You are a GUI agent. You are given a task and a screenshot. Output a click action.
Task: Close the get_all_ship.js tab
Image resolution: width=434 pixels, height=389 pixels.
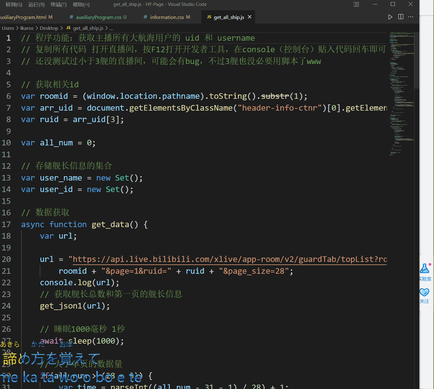click(x=250, y=17)
